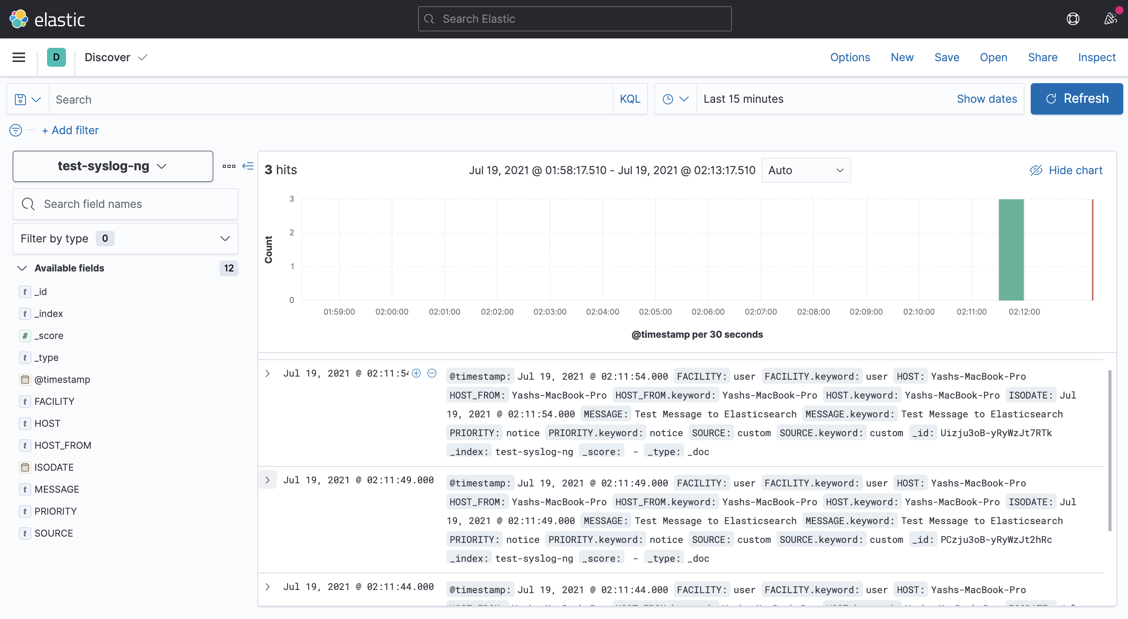Click Inspect in the top menu
This screenshot has height=619, width=1128.
point(1097,57)
